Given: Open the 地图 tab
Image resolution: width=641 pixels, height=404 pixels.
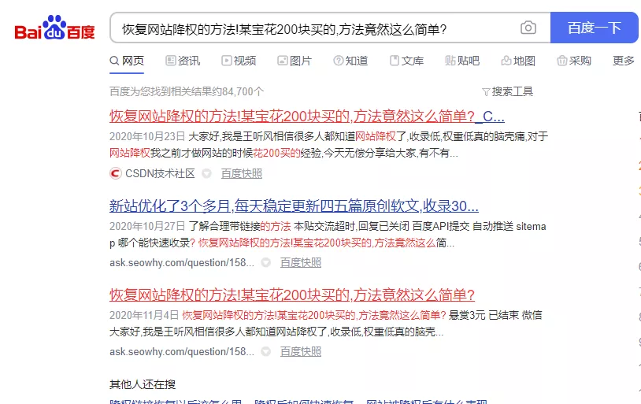Looking at the screenshot, I should [x=518, y=61].
